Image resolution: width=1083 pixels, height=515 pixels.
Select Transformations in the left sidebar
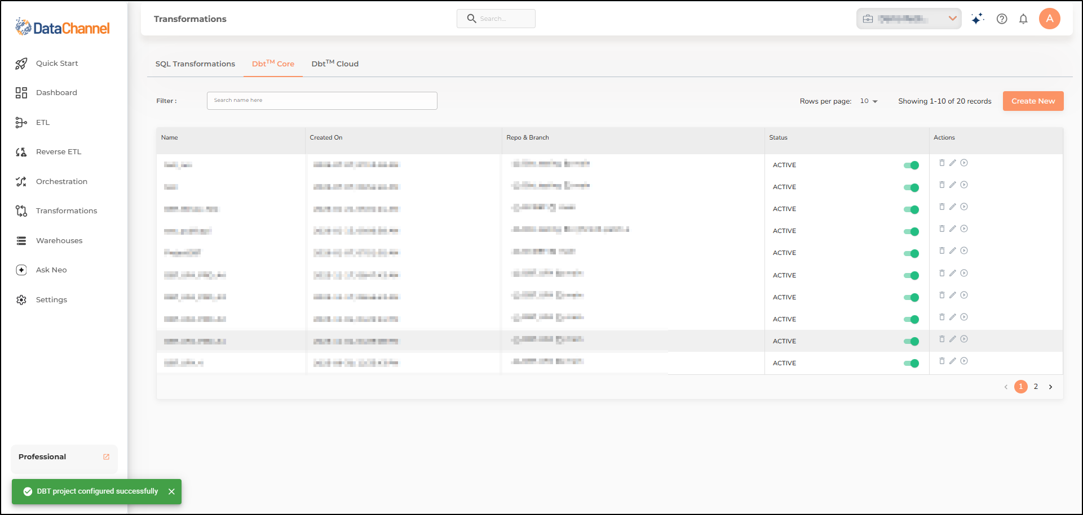56,211
